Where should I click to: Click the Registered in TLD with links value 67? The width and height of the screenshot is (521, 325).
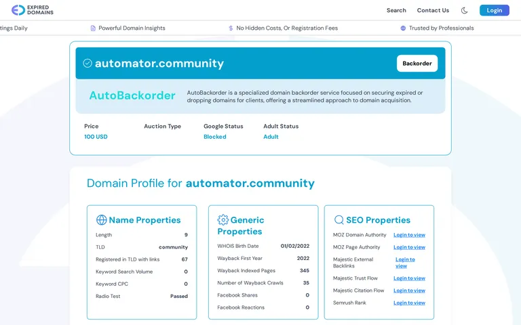pyautogui.click(x=185, y=259)
